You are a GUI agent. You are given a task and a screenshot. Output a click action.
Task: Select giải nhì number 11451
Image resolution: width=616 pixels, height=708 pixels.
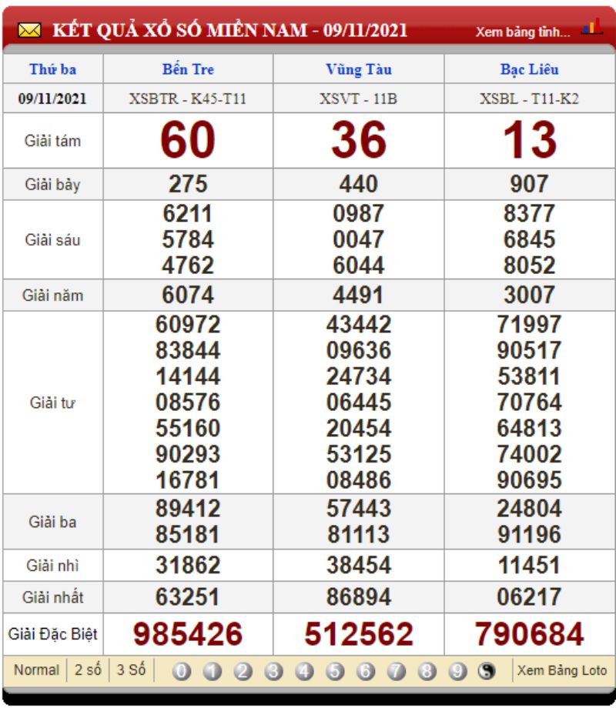(529, 566)
